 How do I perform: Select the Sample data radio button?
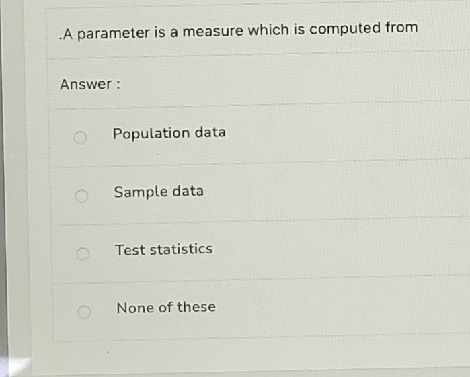tap(81, 196)
